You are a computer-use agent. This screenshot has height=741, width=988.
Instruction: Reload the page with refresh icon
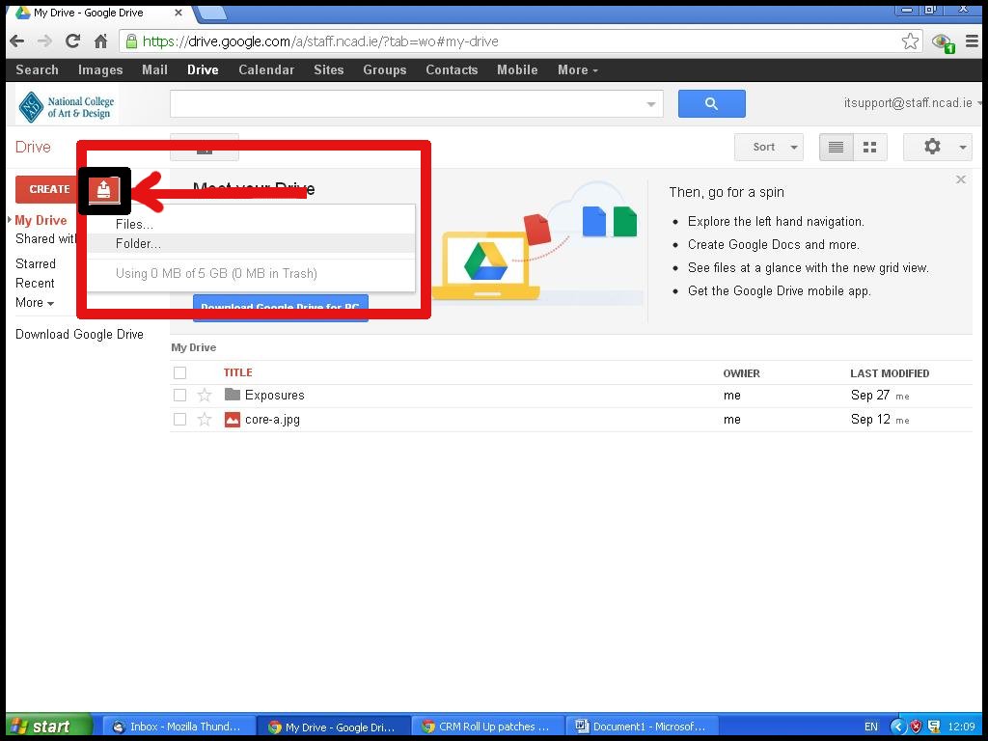tap(72, 41)
